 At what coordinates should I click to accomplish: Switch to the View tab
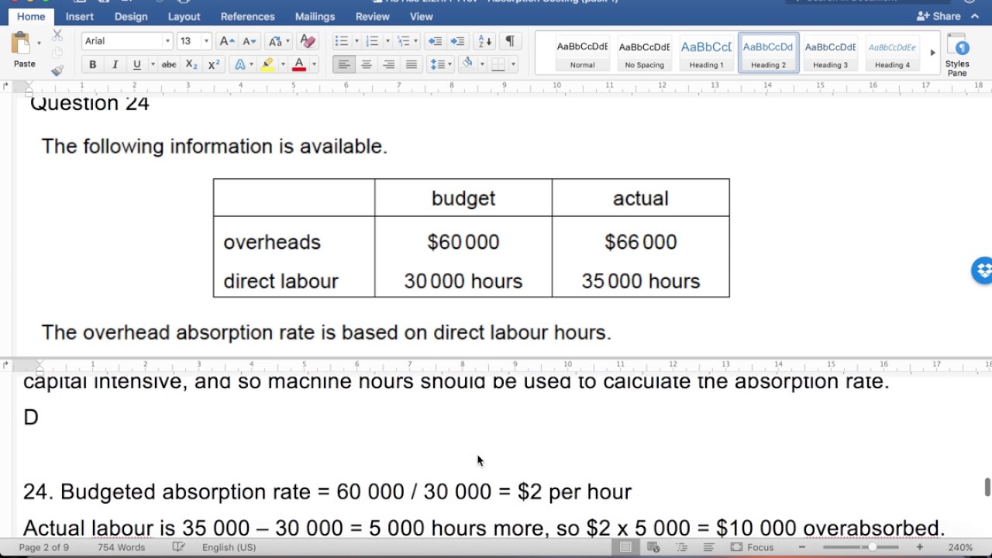[x=421, y=16]
